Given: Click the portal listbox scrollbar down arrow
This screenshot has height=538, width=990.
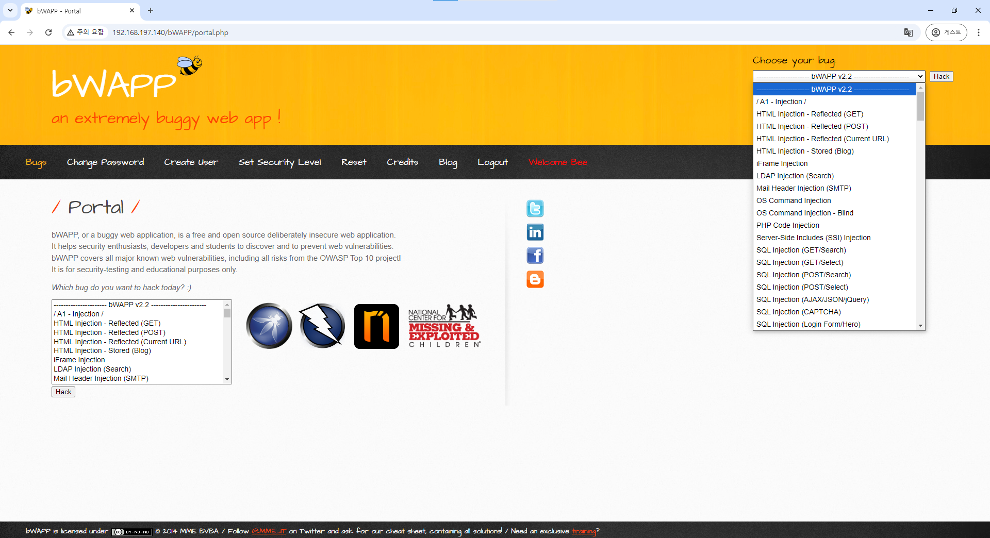Looking at the screenshot, I should click(x=227, y=379).
